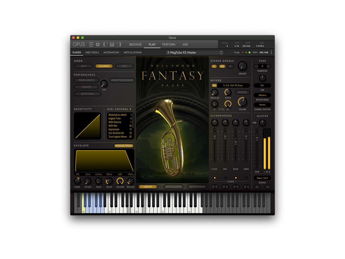Click the Master PAN knob
The image size is (345, 259).
(262, 123)
